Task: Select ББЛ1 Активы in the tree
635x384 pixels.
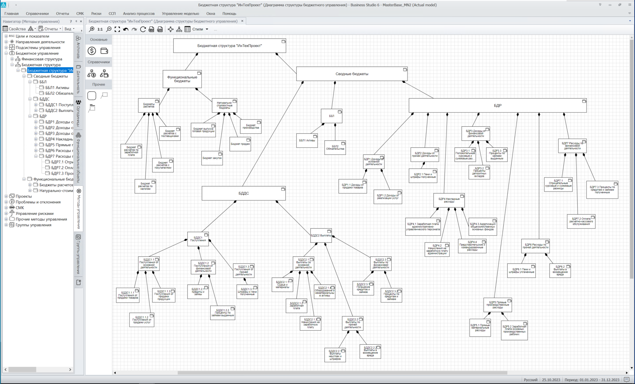Action: tap(57, 88)
